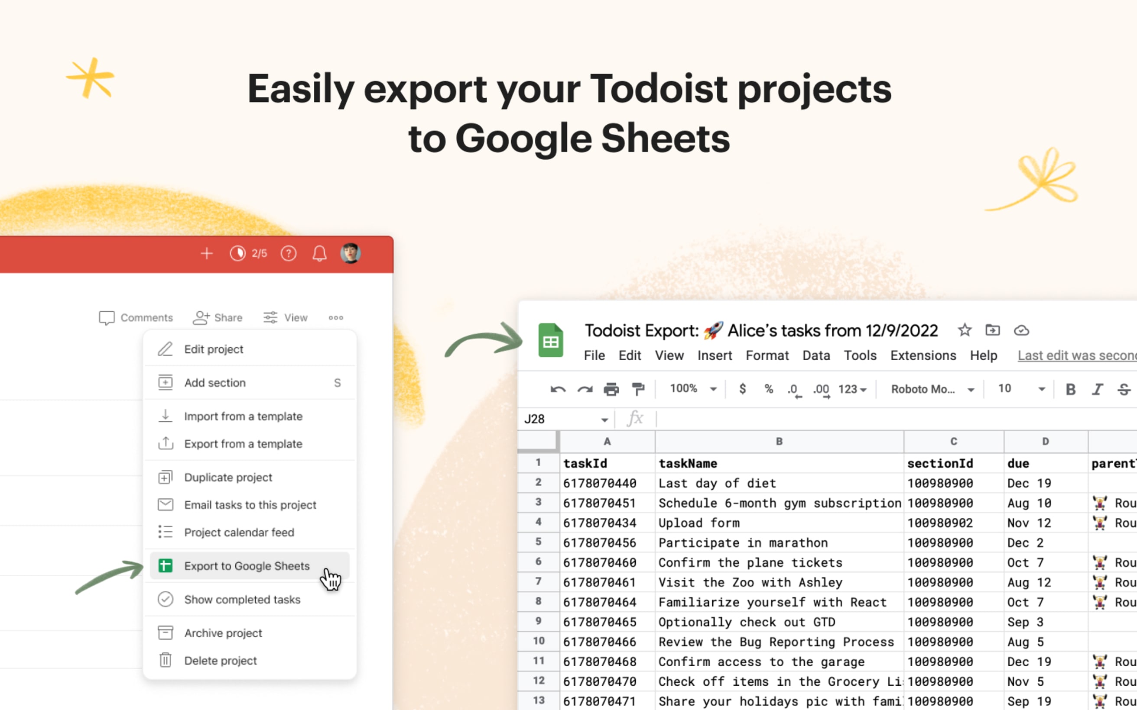Click the Archive project icon
Image resolution: width=1137 pixels, height=710 pixels.
(x=165, y=632)
